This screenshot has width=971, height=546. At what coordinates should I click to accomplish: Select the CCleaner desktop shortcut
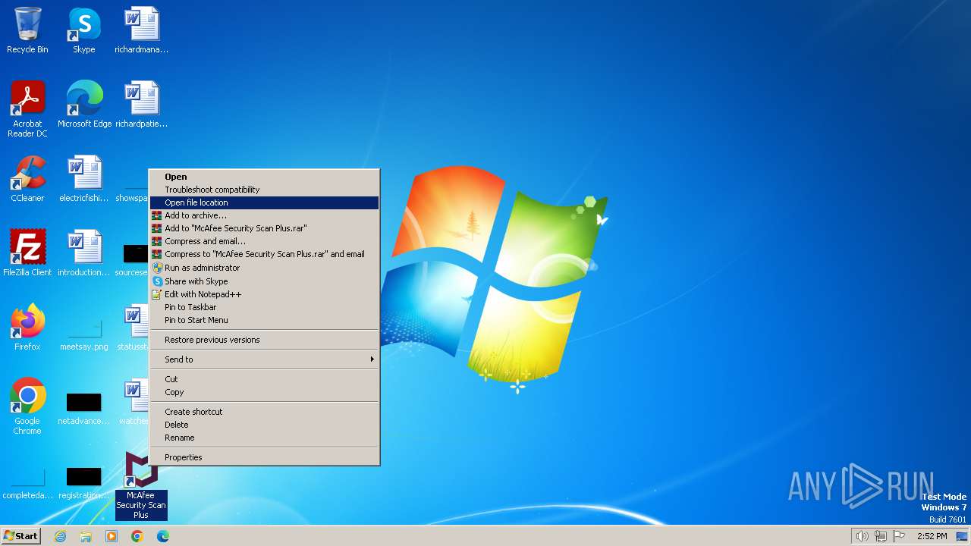tap(27, 179)
